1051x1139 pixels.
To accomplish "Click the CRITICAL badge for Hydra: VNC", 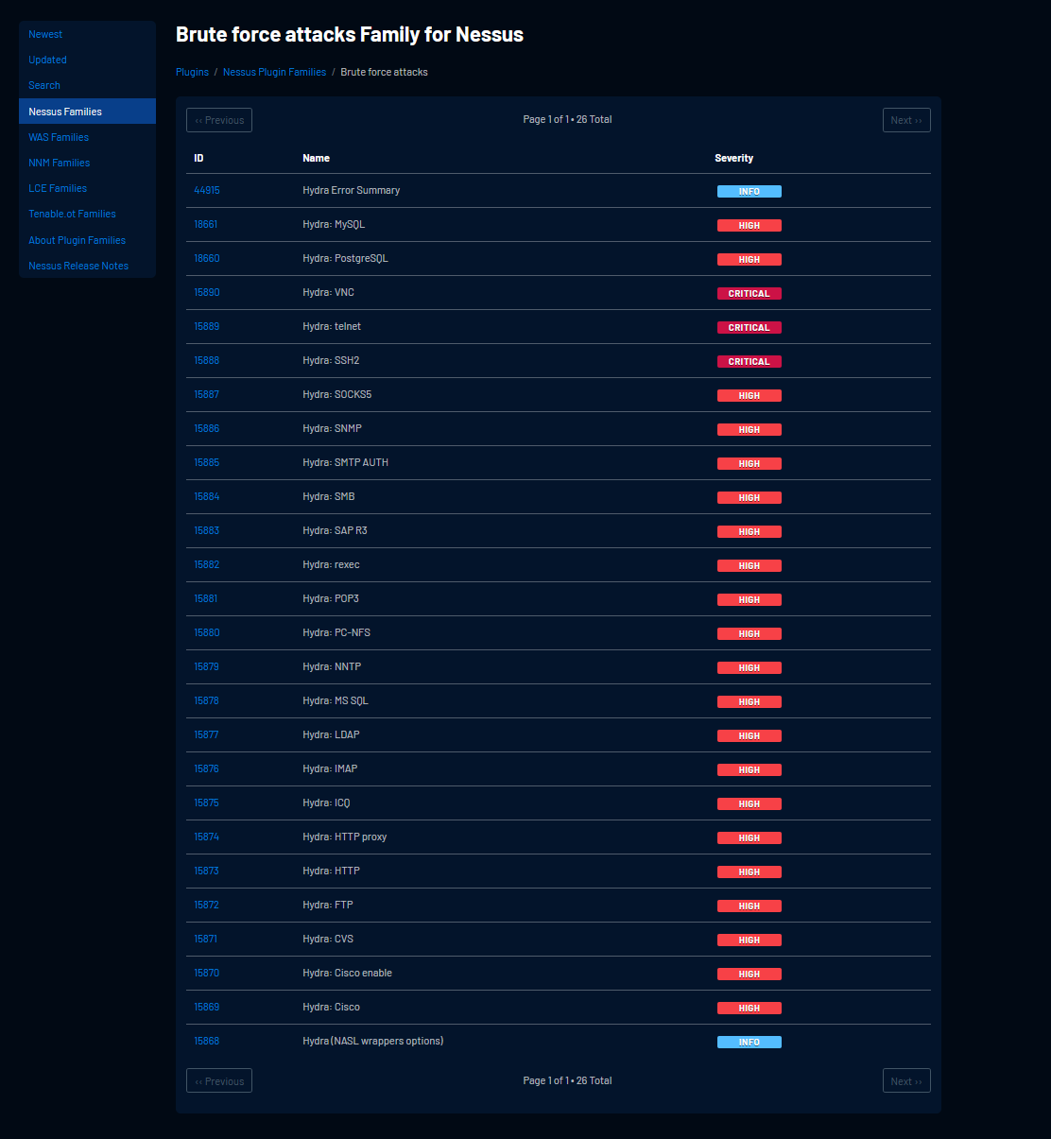I will tap(749, 293).
